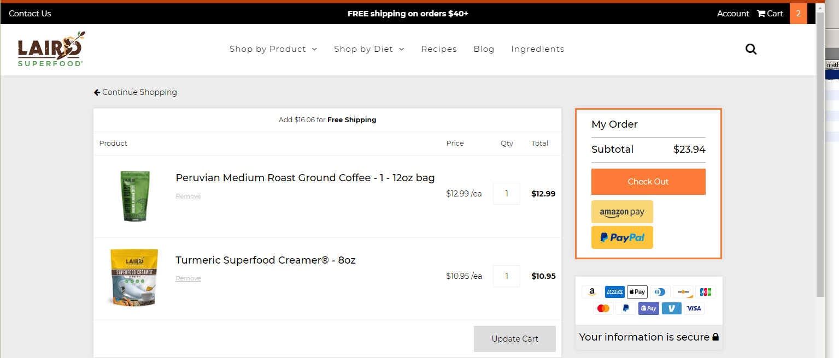Click the American Express card icon
The width and height of the screenshot is (839, 358).
point(615,292)
